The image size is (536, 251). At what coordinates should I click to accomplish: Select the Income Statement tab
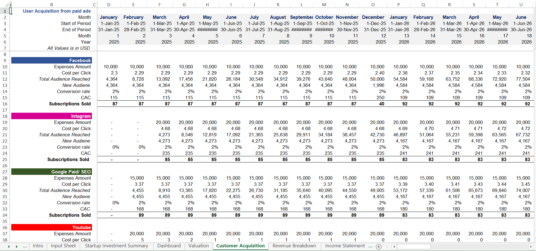[345, 246]
